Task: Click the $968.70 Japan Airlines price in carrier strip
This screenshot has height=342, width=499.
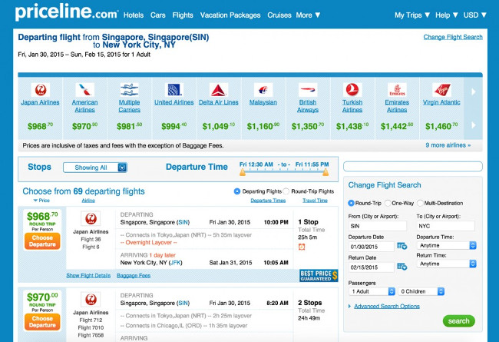Action: point(40,126)
